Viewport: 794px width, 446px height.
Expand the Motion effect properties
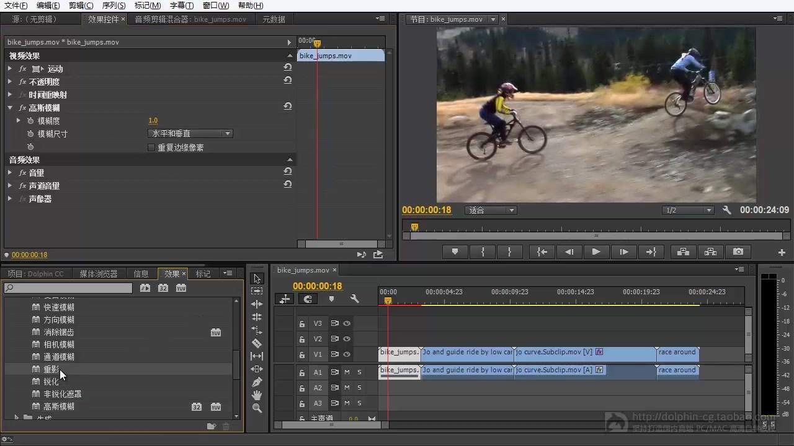[10, 69]
